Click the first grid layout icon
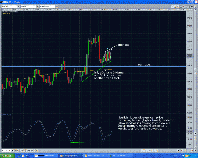 181,7
